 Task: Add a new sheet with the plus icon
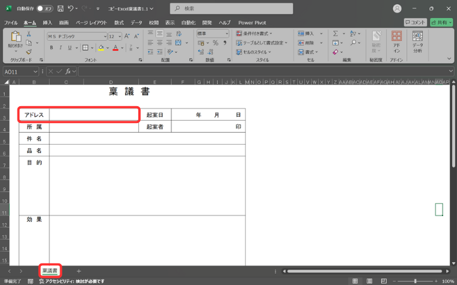pos(78,271)
